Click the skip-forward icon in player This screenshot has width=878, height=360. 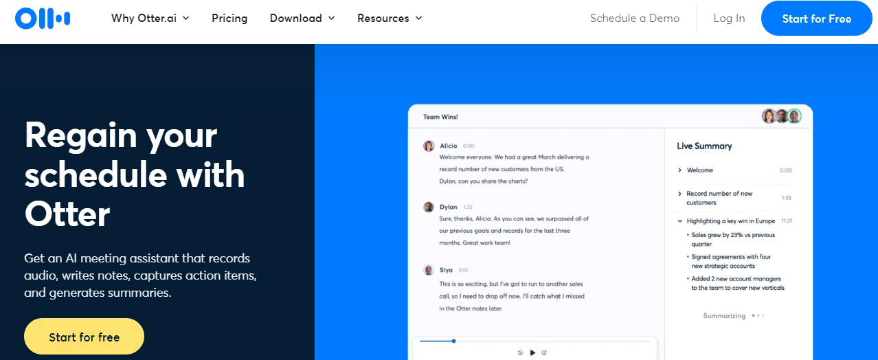coord(544,352)
